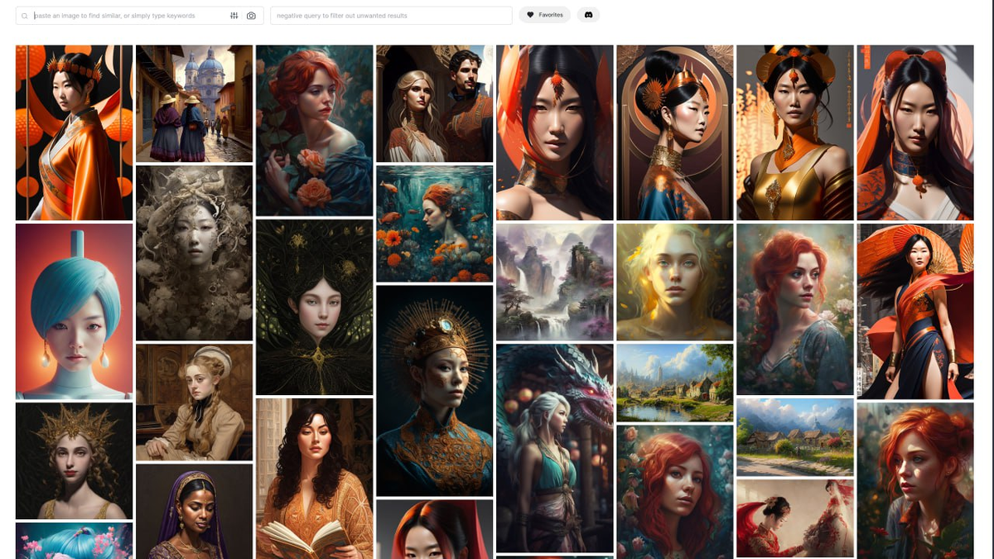The height and width of the screenshot is (559, 994).
Task: Open the misty waterfall landscape image
Action: (x=555, y=282)
